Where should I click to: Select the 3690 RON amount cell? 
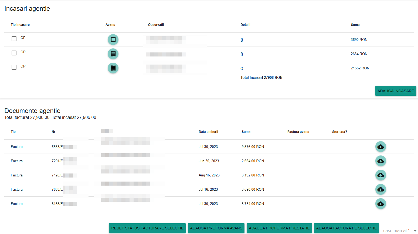pos(359,40)
